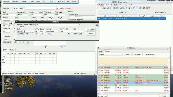The width and height of the screenshot is (173, 97).
Task: Click the DX spots list vertical scrollbar
Action: click(169, 79)
